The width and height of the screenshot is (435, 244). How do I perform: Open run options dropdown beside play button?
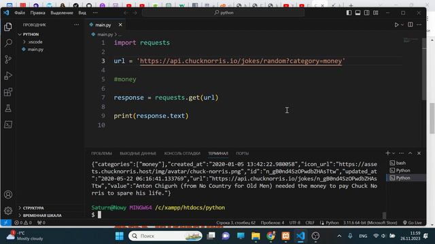[402, 25]
